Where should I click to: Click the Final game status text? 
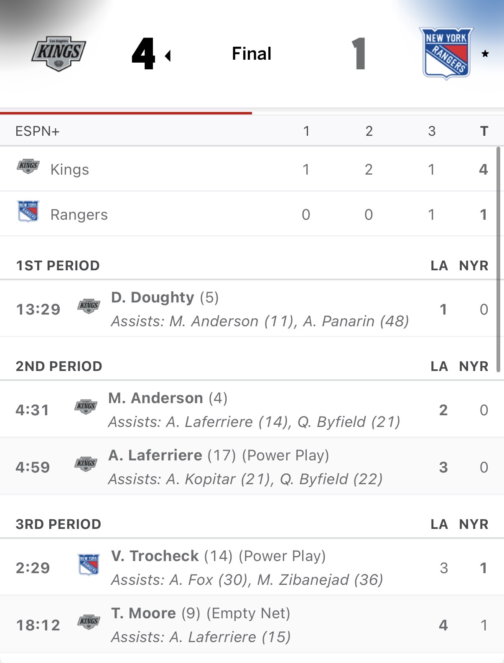point(252,54)
